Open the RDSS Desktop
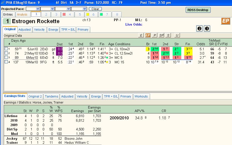The width and height of the screenshot is (232, 145). 198,10
